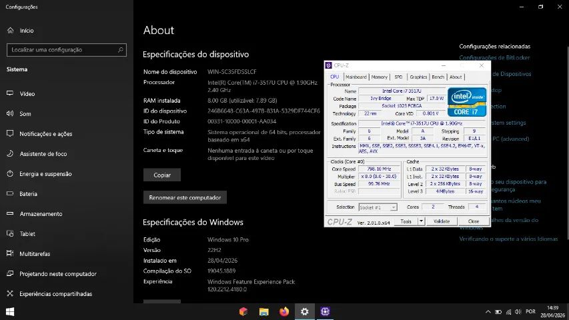Viewport: 569px width, 320px height.
Task: Switch to Bench tab in CPU-Z
Action: tap(438, 77)
